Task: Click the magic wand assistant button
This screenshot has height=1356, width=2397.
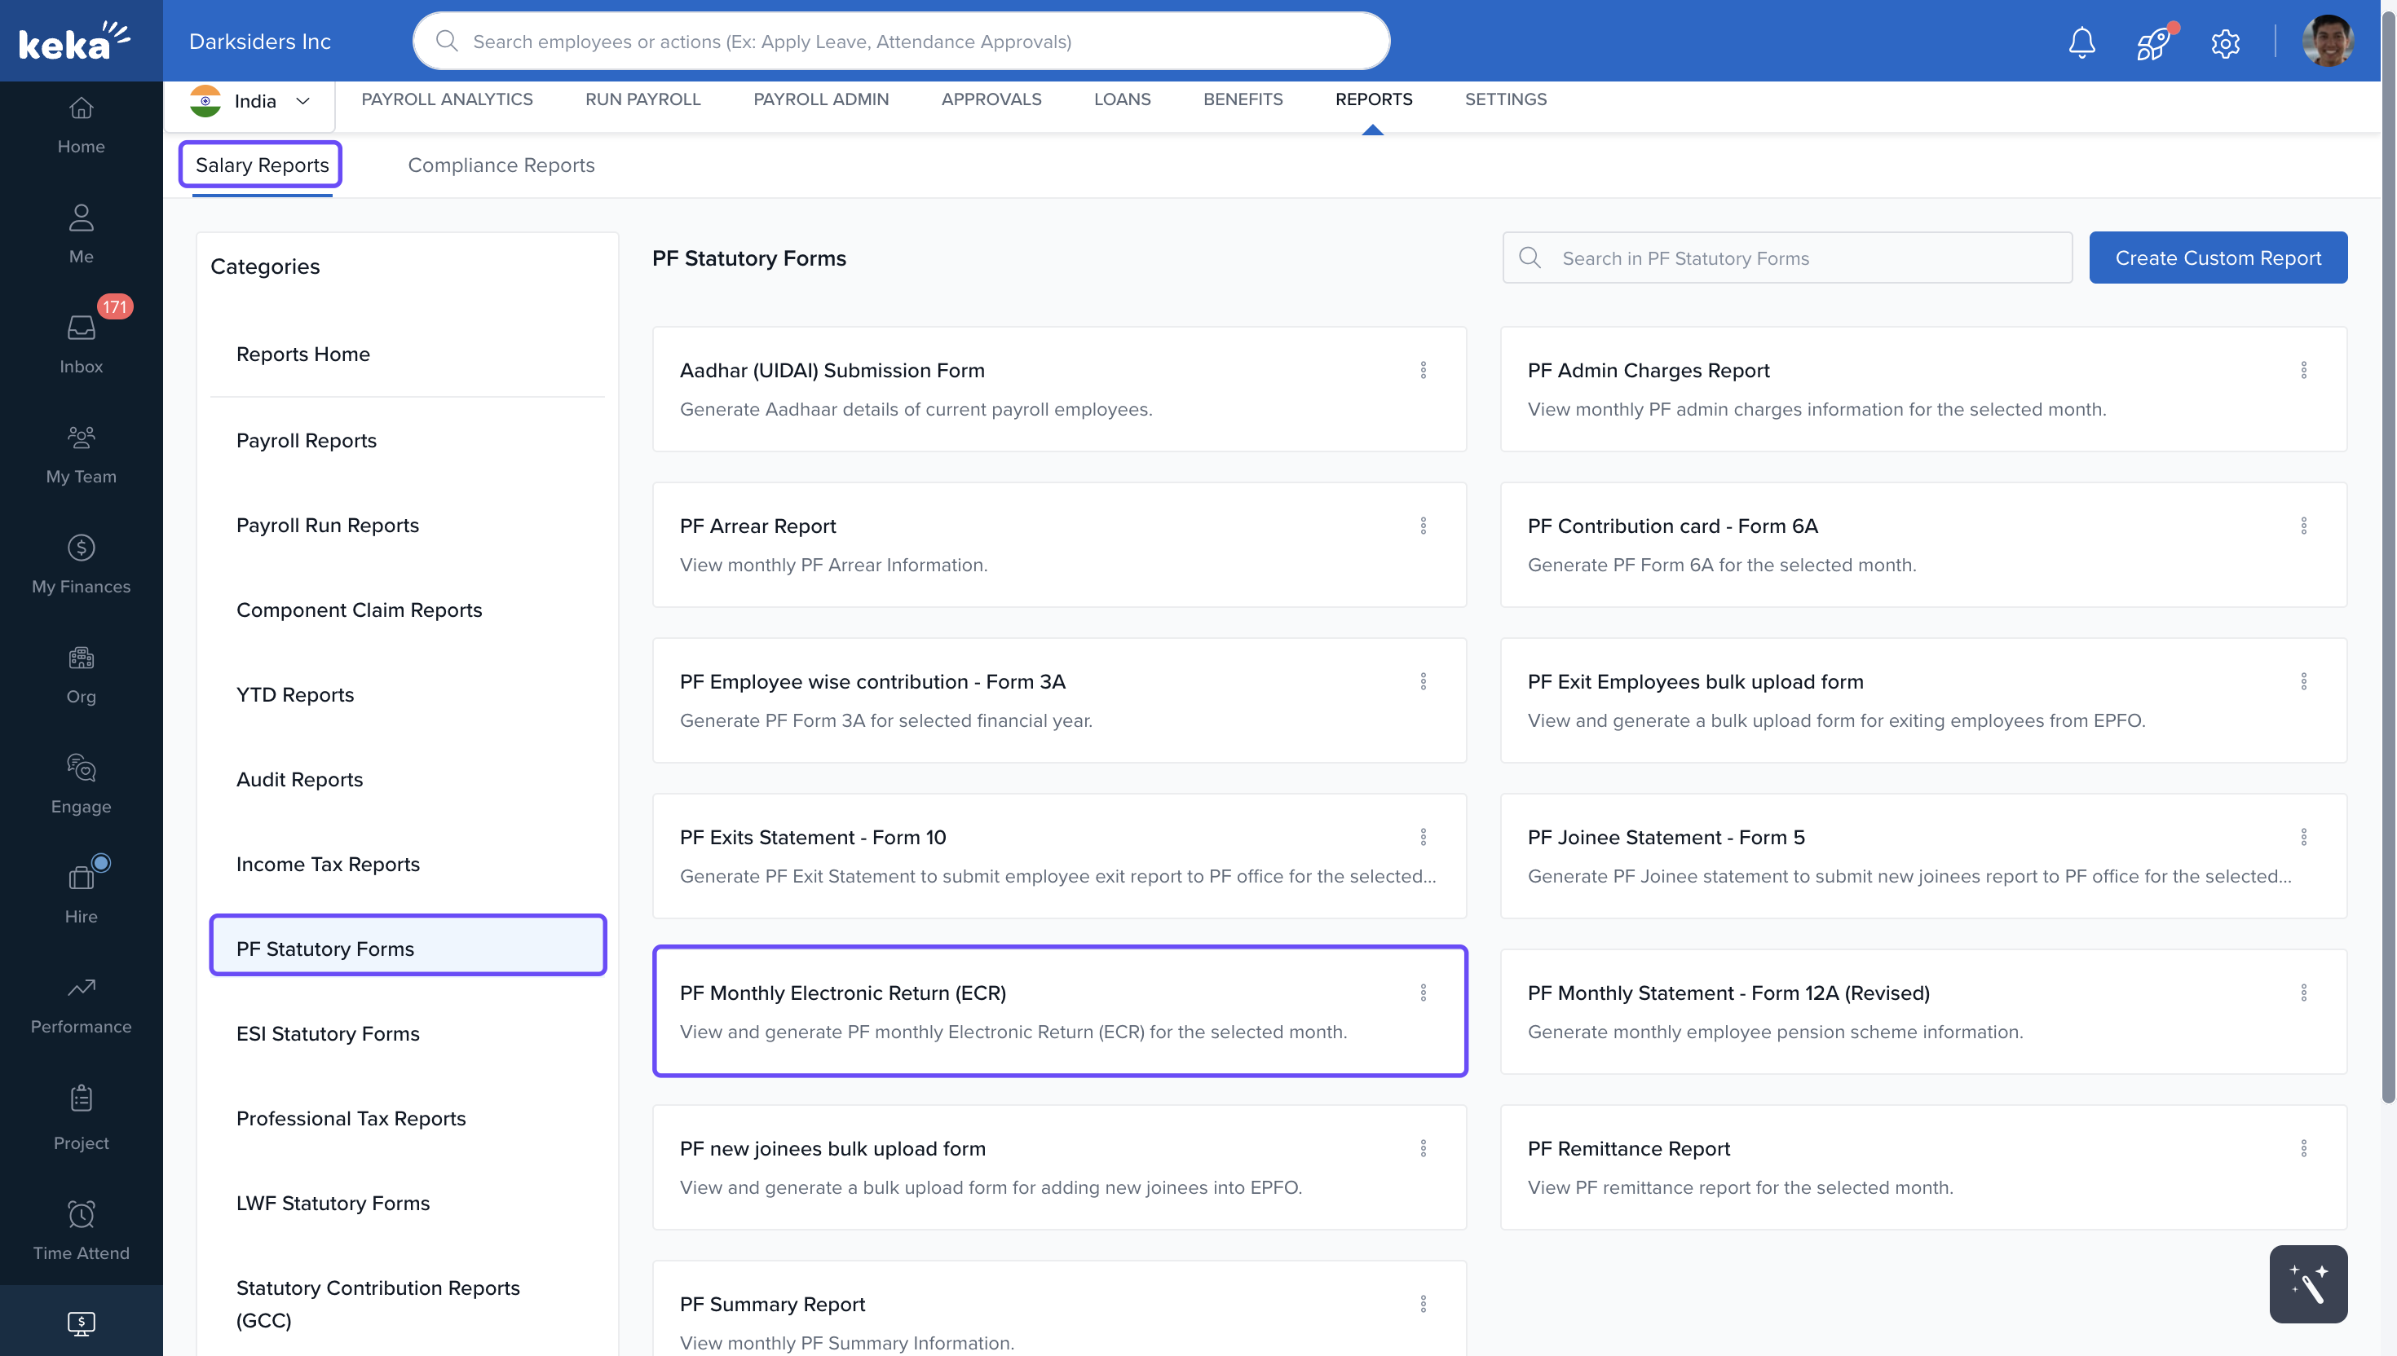Action: coord(2307,1283)
